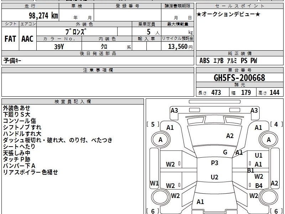Click the W1 mark on the diagram
The width and height of the screenshot is (285, 214).
[154, 183]
